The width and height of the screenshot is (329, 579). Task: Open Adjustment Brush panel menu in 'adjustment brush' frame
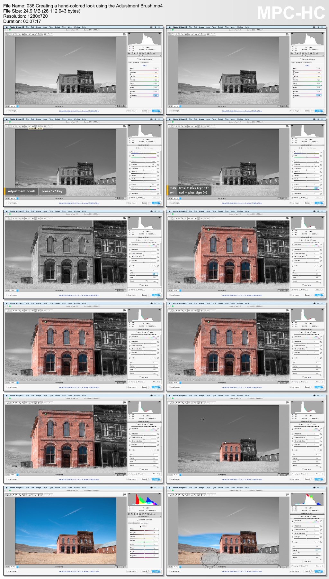(160, 145)
